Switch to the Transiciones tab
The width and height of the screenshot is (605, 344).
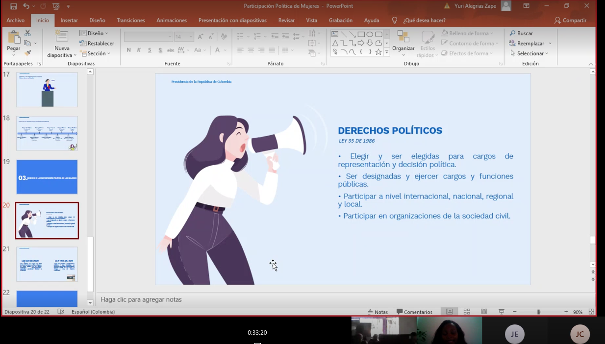pyautogui.click(x=131, y=21)
